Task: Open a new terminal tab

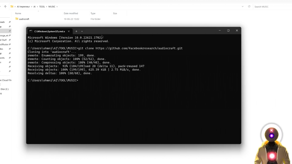Action: (76, 31)
